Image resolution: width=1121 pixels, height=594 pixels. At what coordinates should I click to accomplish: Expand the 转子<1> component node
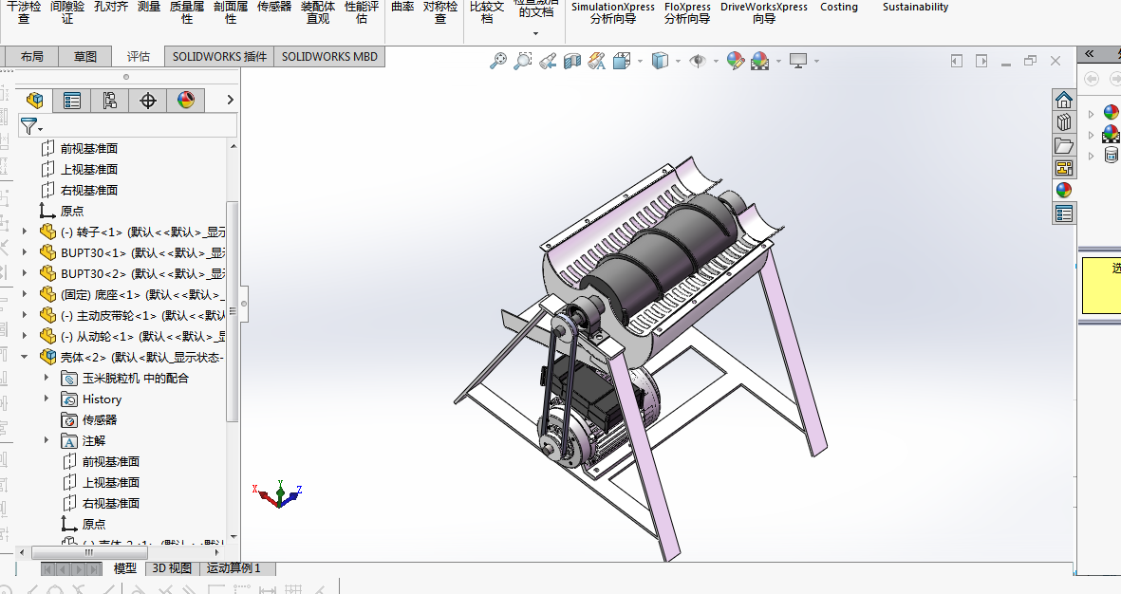[x=25, y=232]
